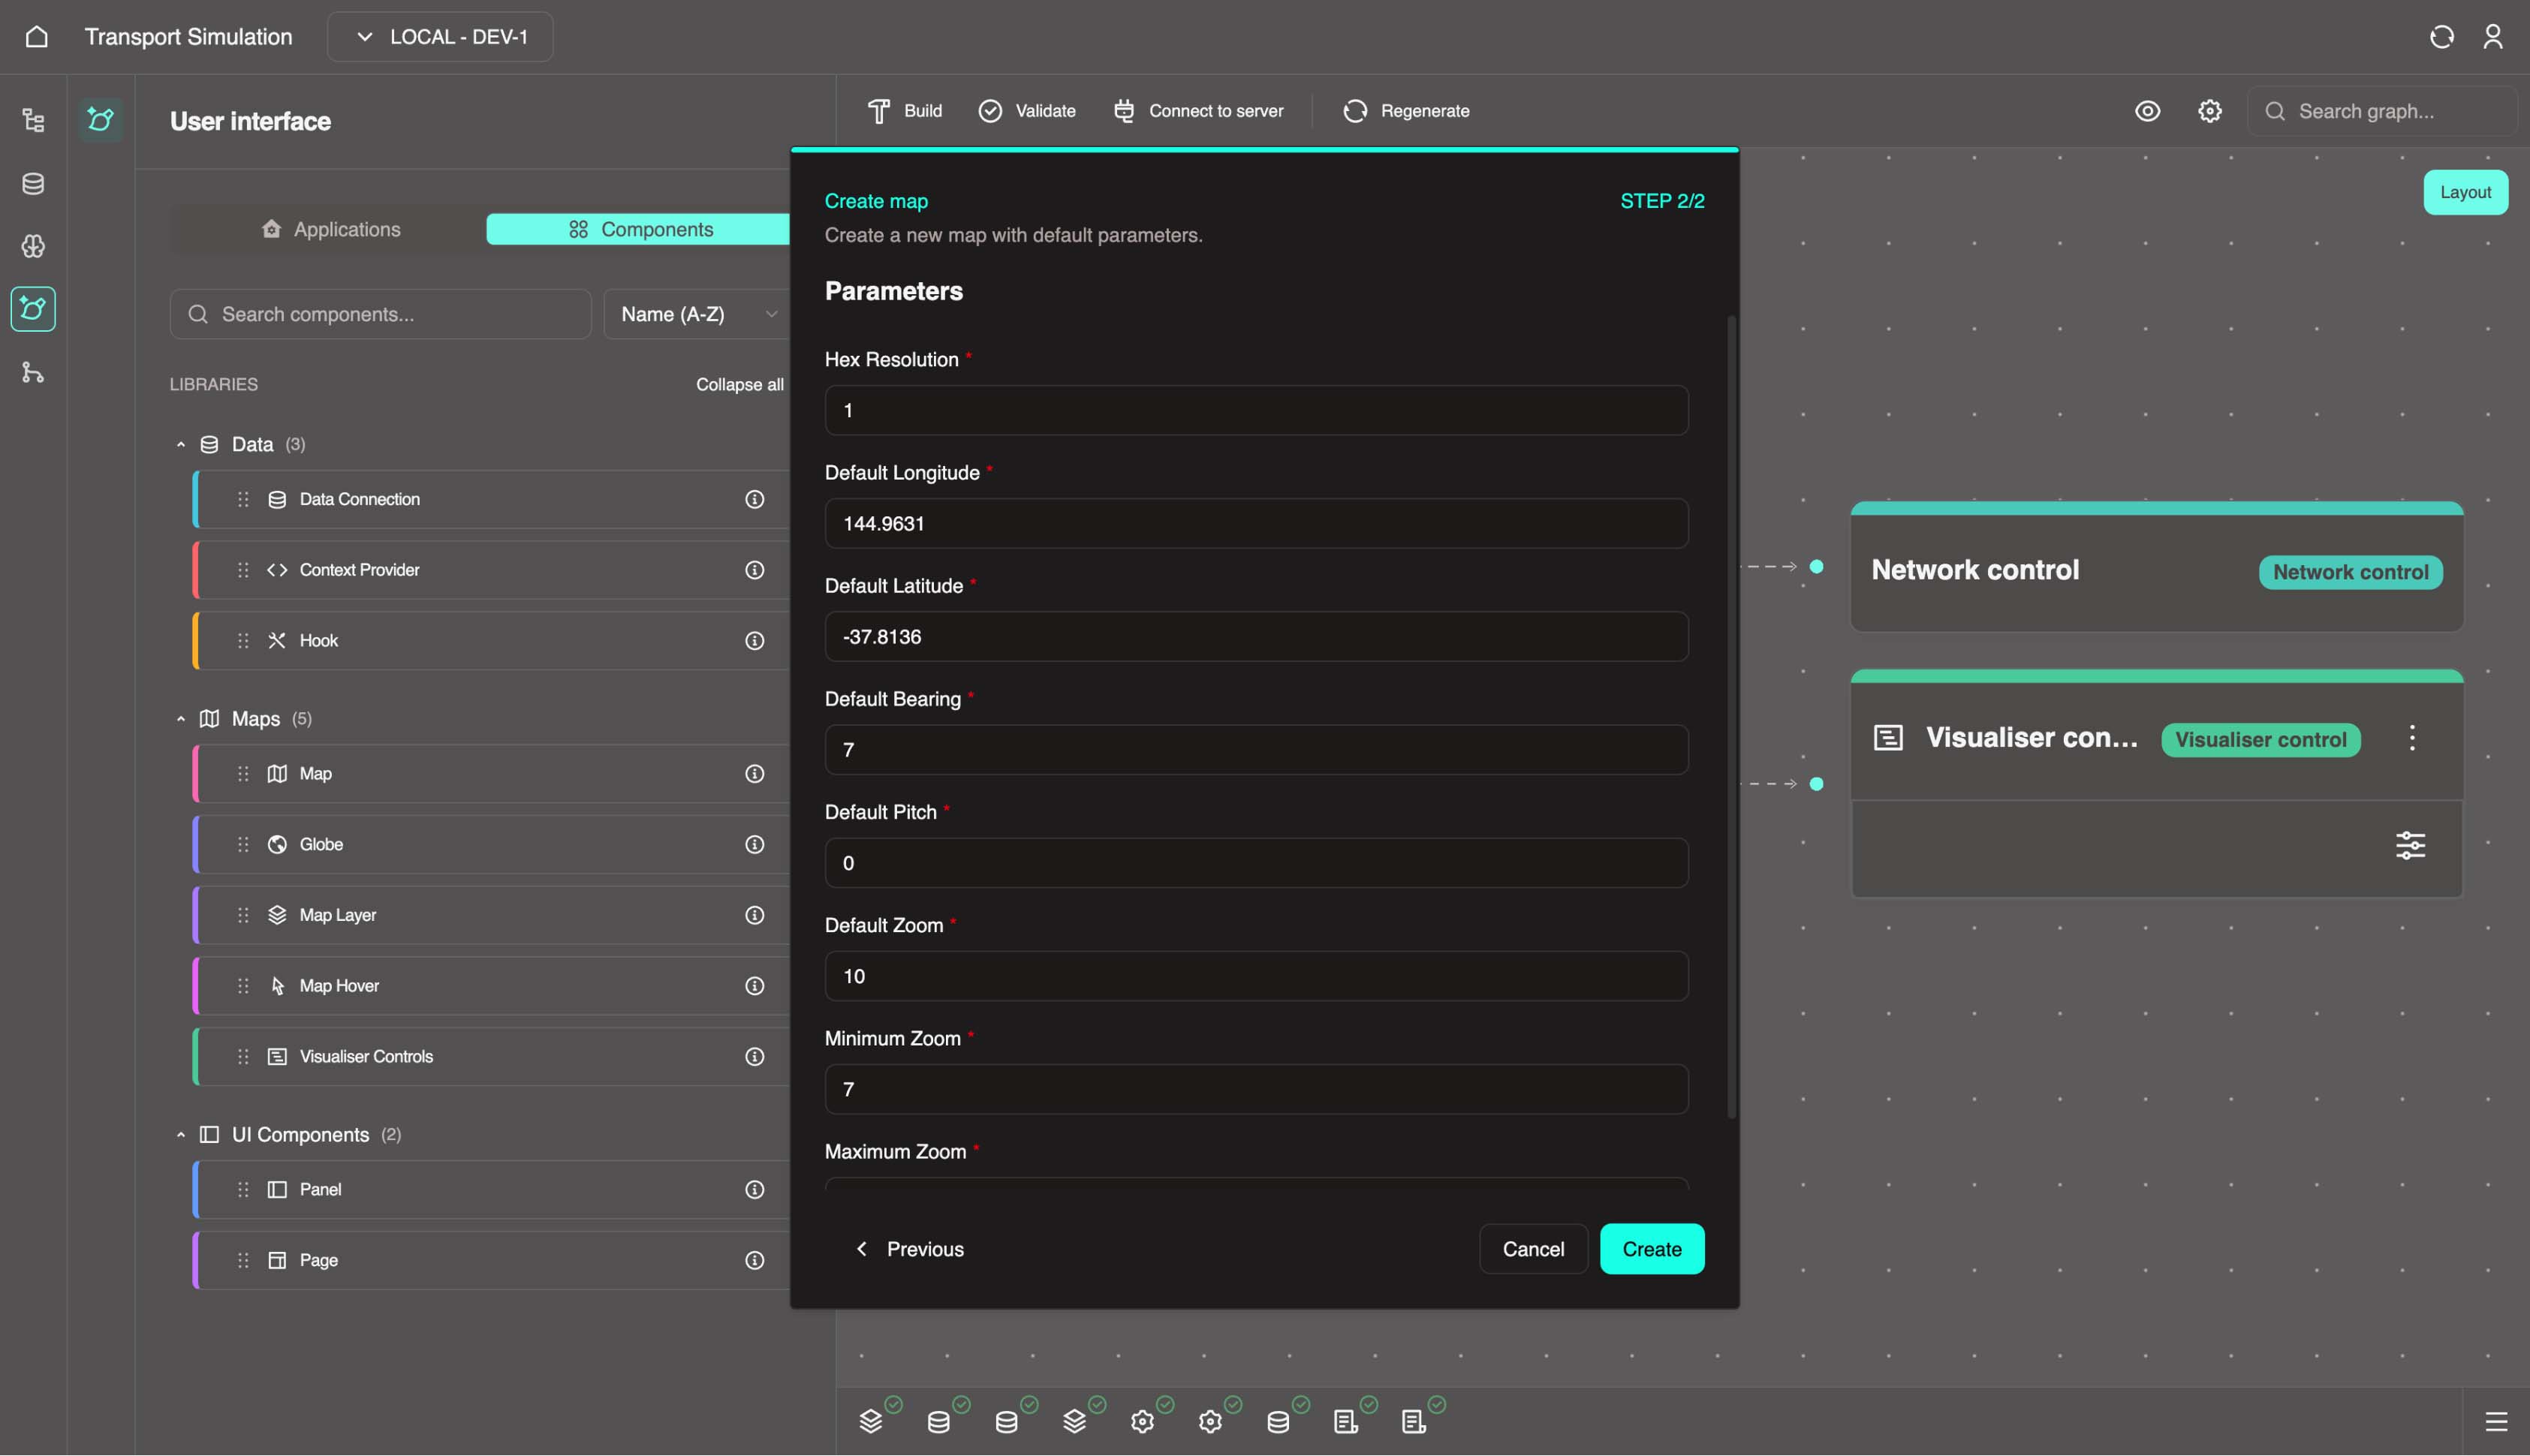The width and height of the screenshot is (2530, 1456).
Task: Click the Create button
Action: point(1651,1249)
